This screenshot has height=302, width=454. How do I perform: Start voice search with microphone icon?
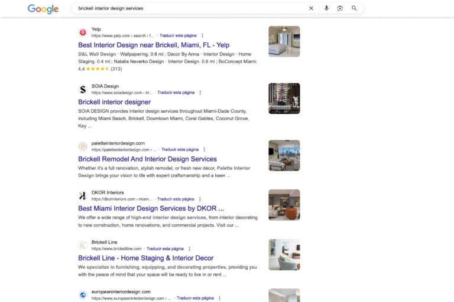326,8
